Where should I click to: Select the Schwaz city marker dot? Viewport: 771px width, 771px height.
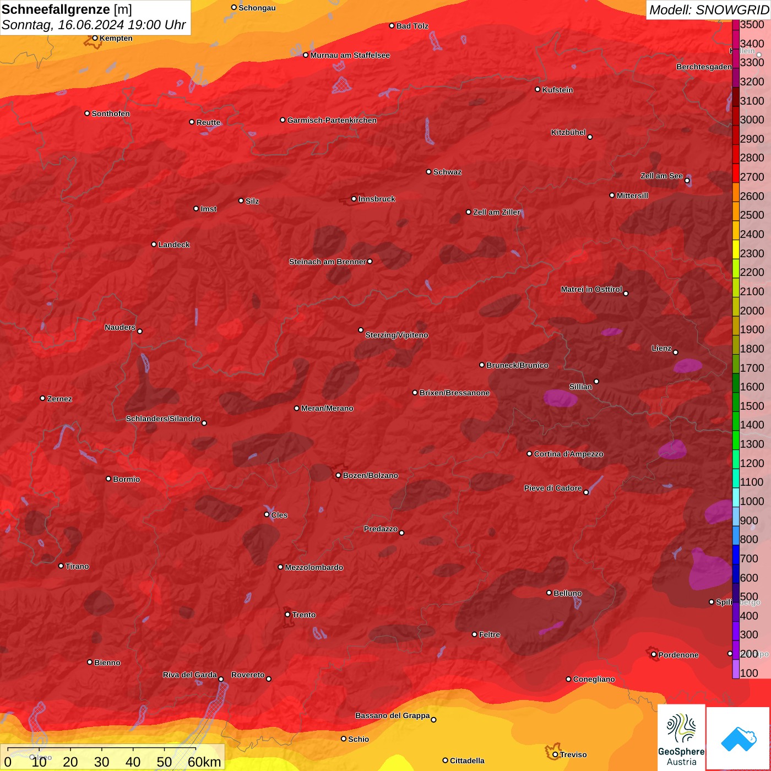[428, 172]
